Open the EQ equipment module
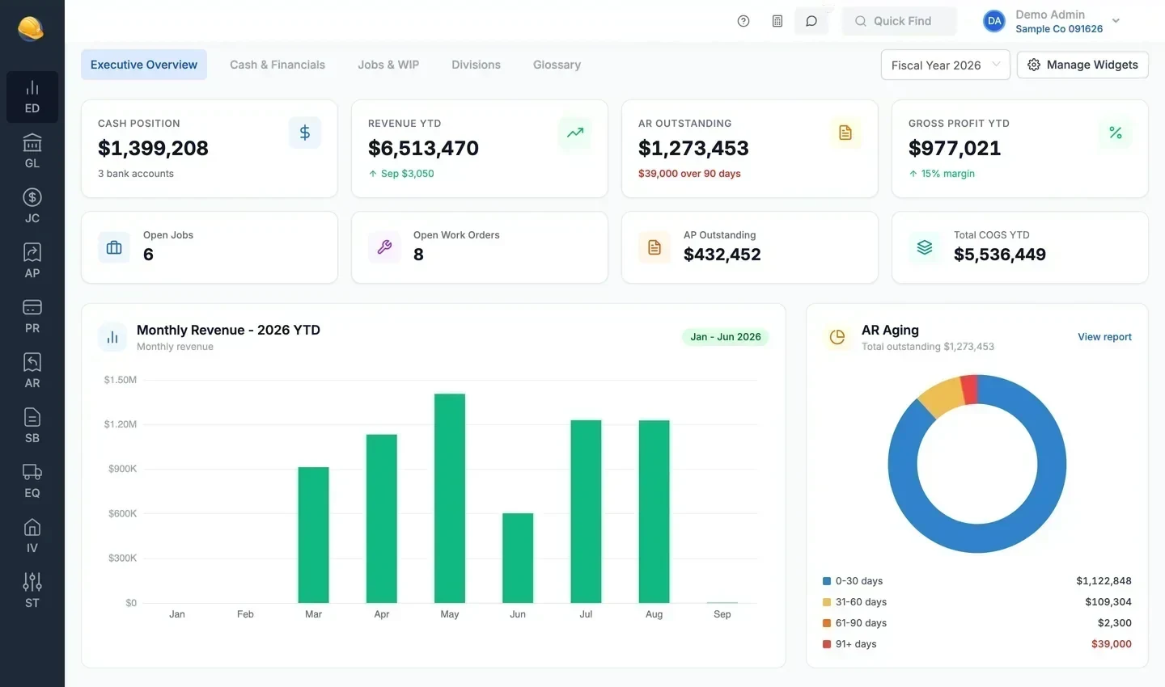Image resolution: width=1165 pixels, height=687 pixels. point(32,482)
